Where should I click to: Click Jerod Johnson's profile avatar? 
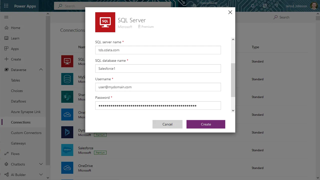tap(314, 6)
